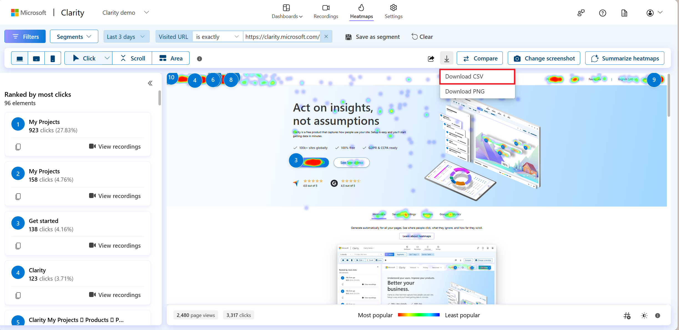Click the download arrow icon
This screenshot has width=679, height=330.
(x=447, y=58)
